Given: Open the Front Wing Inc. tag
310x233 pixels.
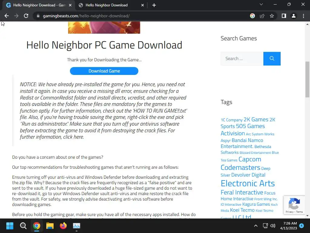Looking at the screenshot, I should tap(266, 199).
